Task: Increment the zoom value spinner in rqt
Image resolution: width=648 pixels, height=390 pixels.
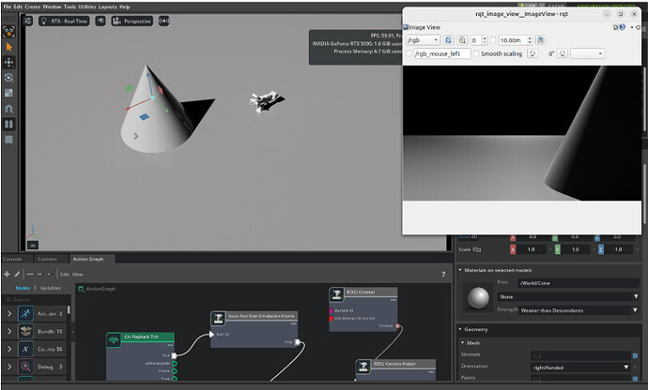Action: pyautogui.click(x=485, y=37)
